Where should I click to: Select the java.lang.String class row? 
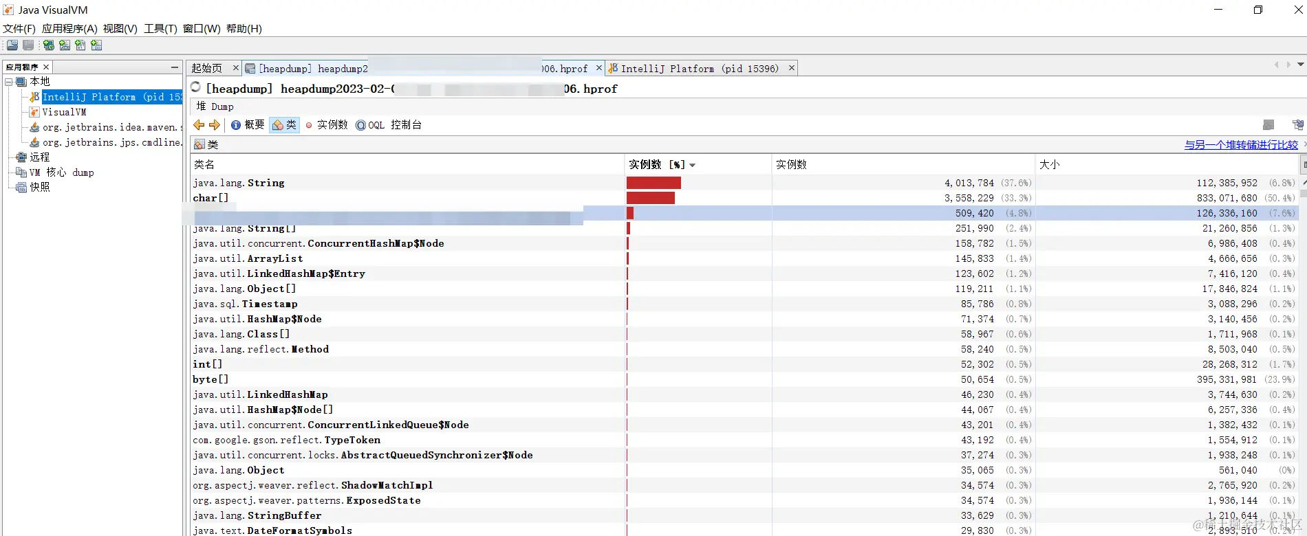click(x=744, y=183)
